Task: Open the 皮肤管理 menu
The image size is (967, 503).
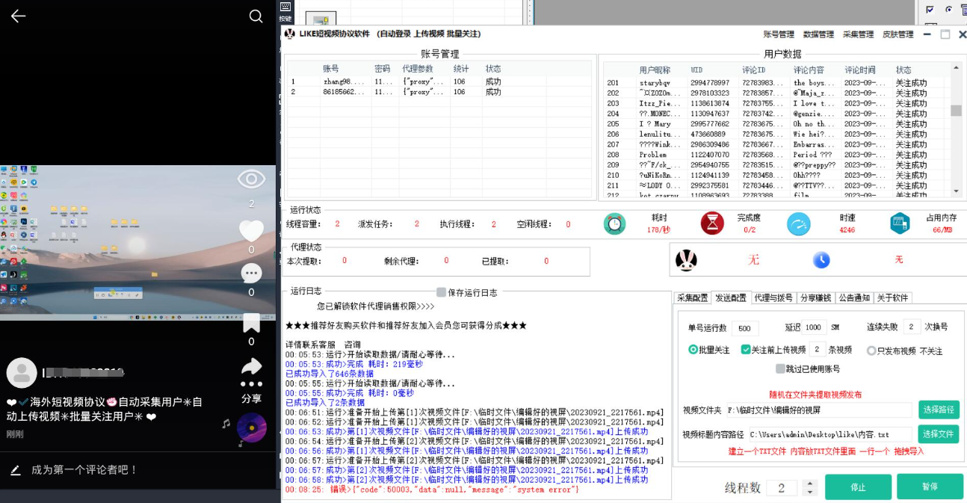Action: click(898, 34)
